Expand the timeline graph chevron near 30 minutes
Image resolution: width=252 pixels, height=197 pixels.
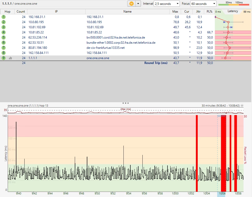pyautogui.click(x=242, y=106)
